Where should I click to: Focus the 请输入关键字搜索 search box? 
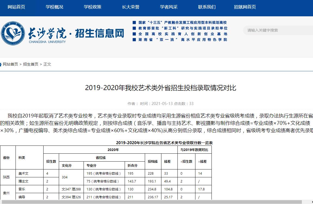pos(278,30)
